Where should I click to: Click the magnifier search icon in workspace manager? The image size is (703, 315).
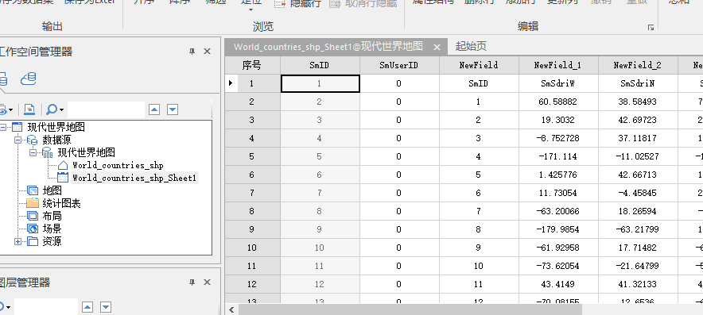52,109
